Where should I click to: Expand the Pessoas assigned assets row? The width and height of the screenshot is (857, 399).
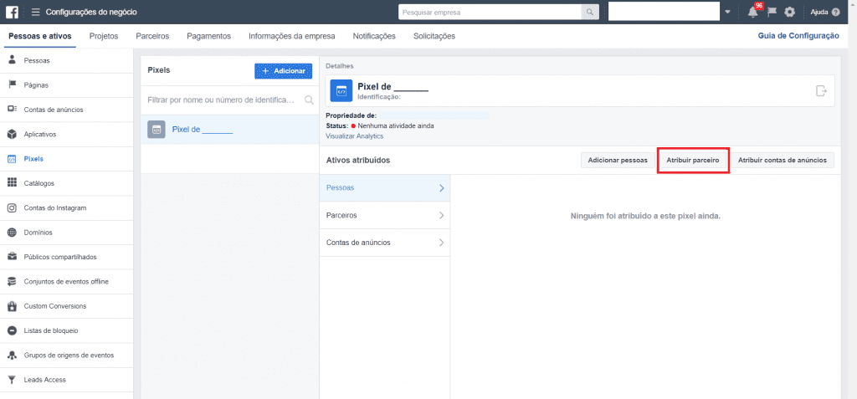click(x=385, y=188)
